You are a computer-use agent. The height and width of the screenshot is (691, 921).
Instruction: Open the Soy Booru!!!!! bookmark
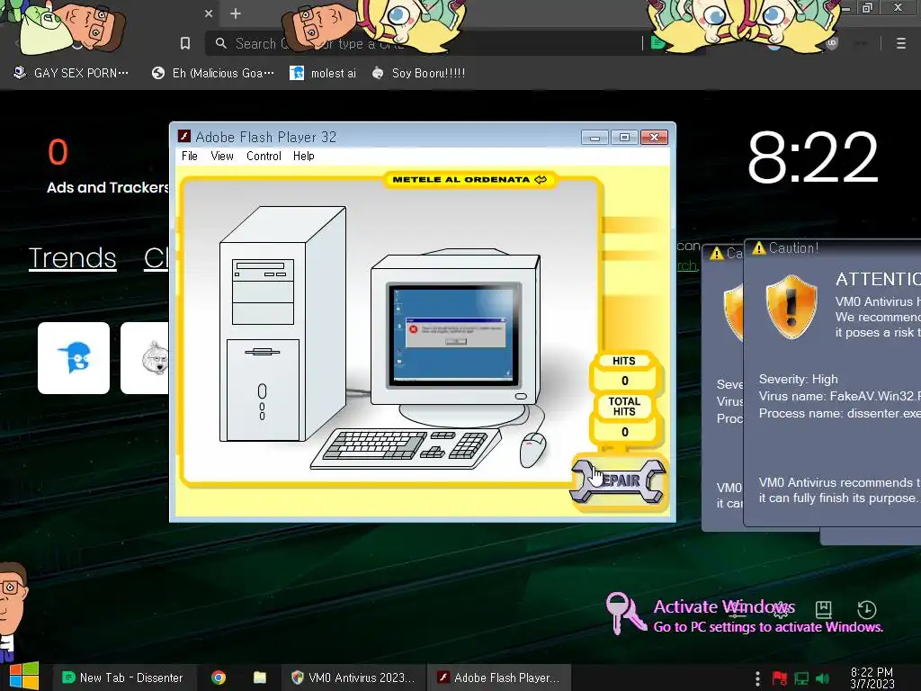pyautogui.click(x=418, y=74)
